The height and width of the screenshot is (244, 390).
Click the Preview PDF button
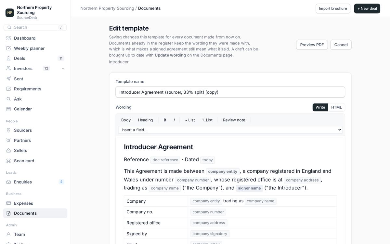[x=312, y=45]
